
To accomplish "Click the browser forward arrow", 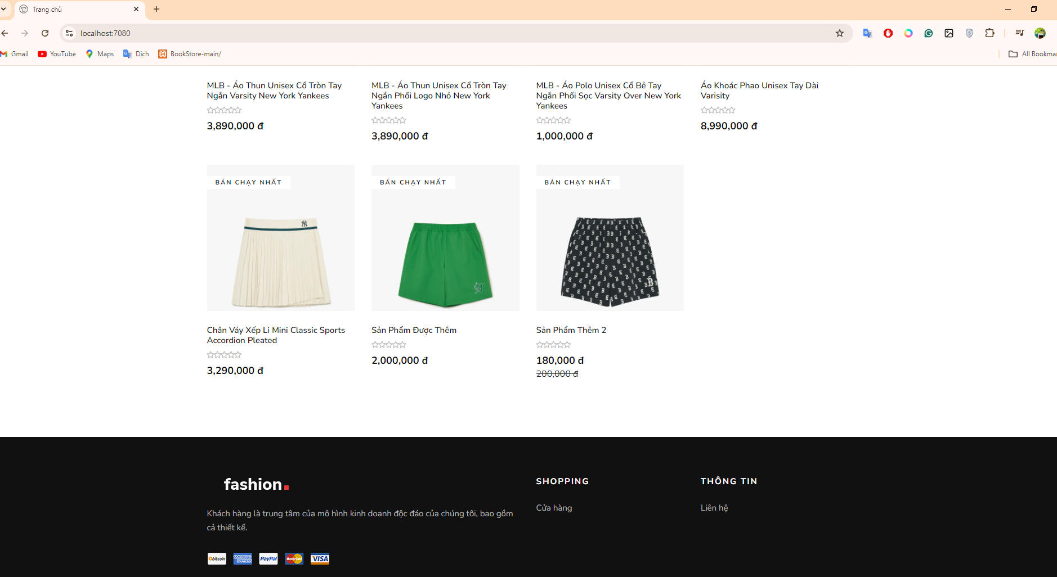I will [25, 33].
